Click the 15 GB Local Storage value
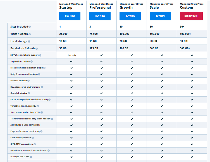 click(93, 41)
